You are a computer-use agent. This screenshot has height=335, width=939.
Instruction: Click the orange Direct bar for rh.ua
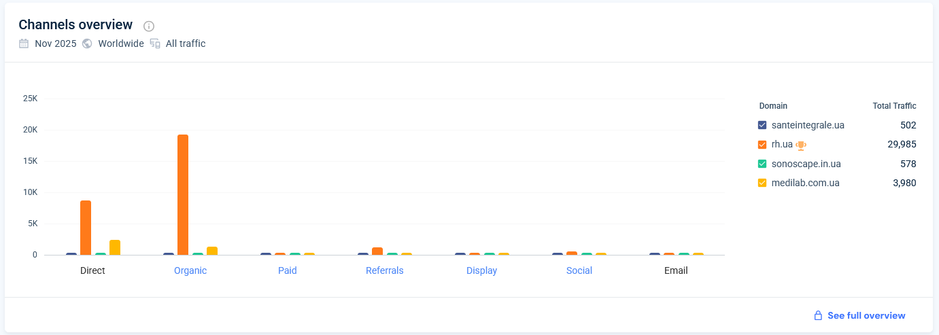click(x=86, y=228)
